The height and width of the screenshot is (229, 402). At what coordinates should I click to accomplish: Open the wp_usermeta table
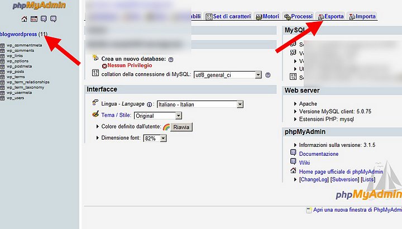pyautogui.click(x=19, y=93)
